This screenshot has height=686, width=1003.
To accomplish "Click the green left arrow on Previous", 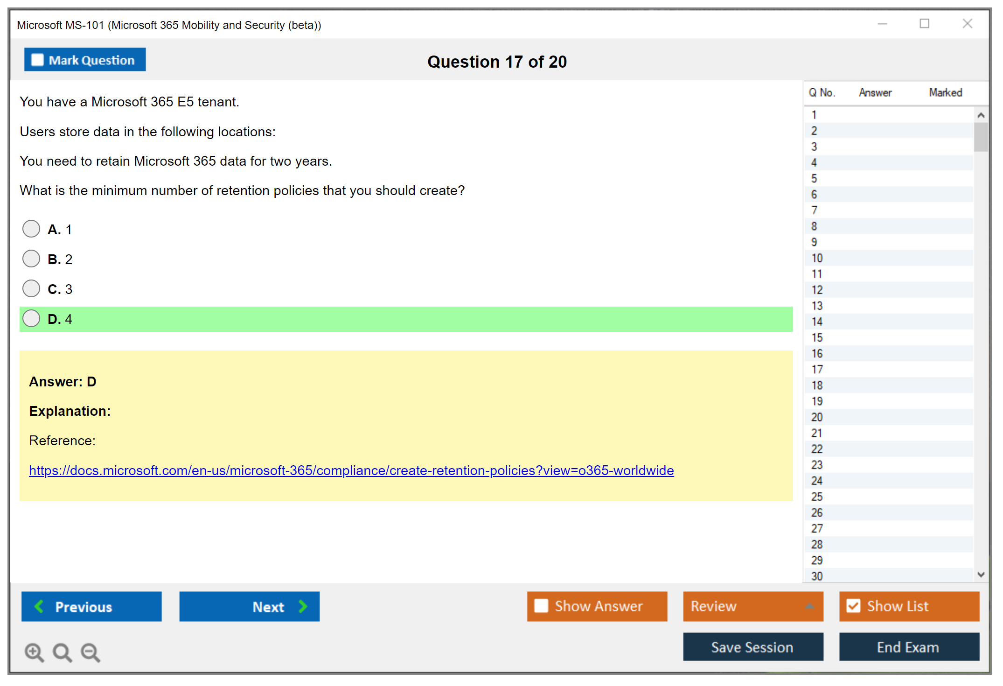I will coord(40,606).
